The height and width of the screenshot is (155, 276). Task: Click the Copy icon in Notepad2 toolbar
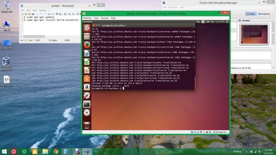point(49,14)
